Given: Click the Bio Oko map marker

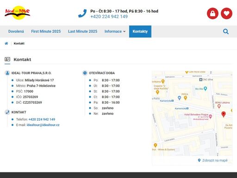Looking at the screenshot, I should [x=205, y=89].
